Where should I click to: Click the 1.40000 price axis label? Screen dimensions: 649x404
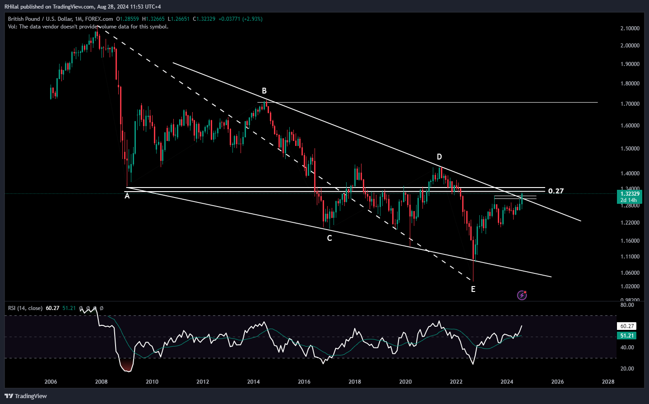(x=630, y=174)
